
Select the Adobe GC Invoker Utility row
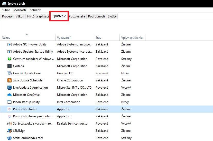pos(106,44)
